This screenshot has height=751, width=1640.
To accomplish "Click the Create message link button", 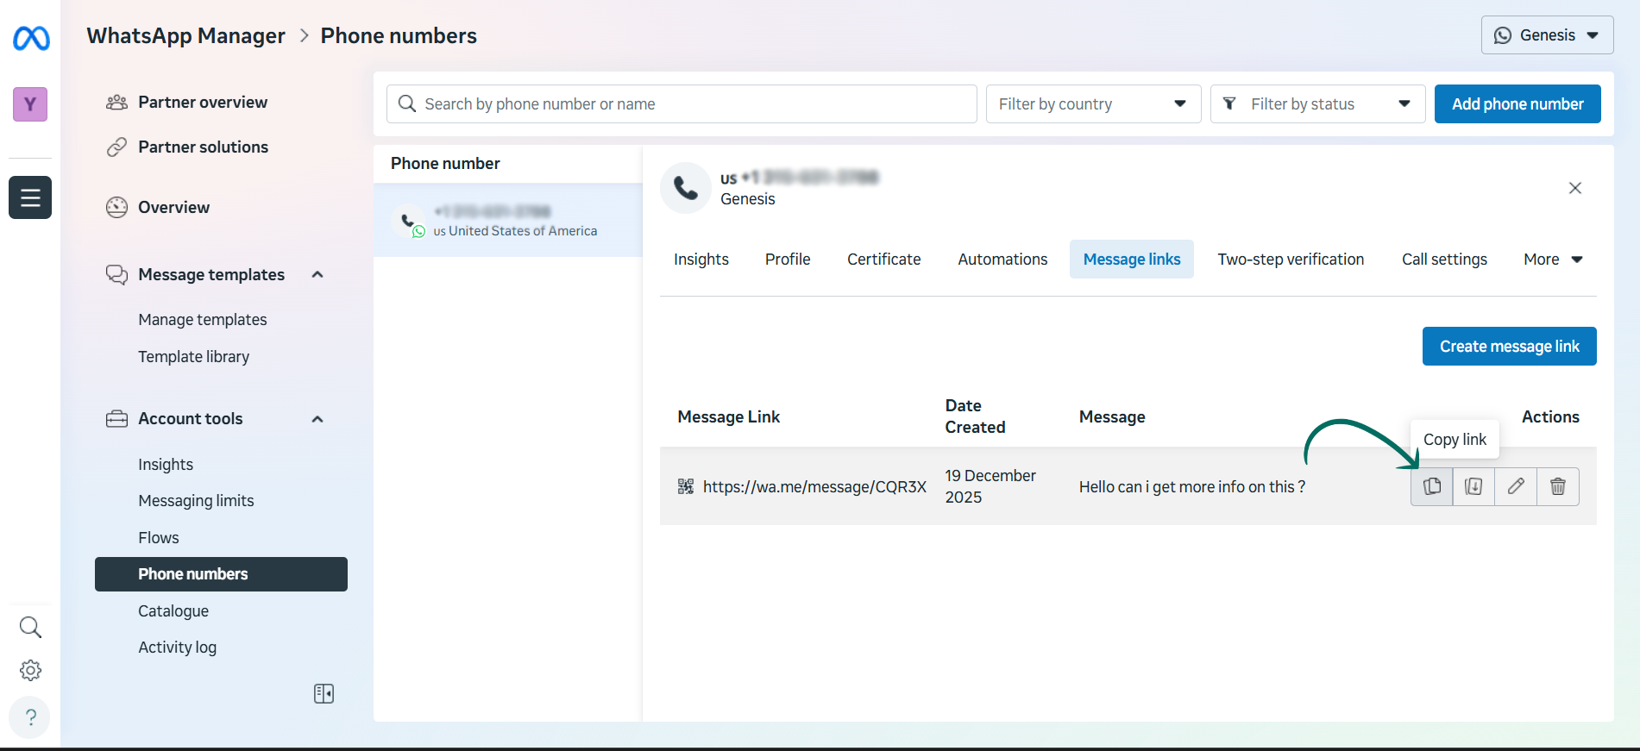I will (1509, 347).
